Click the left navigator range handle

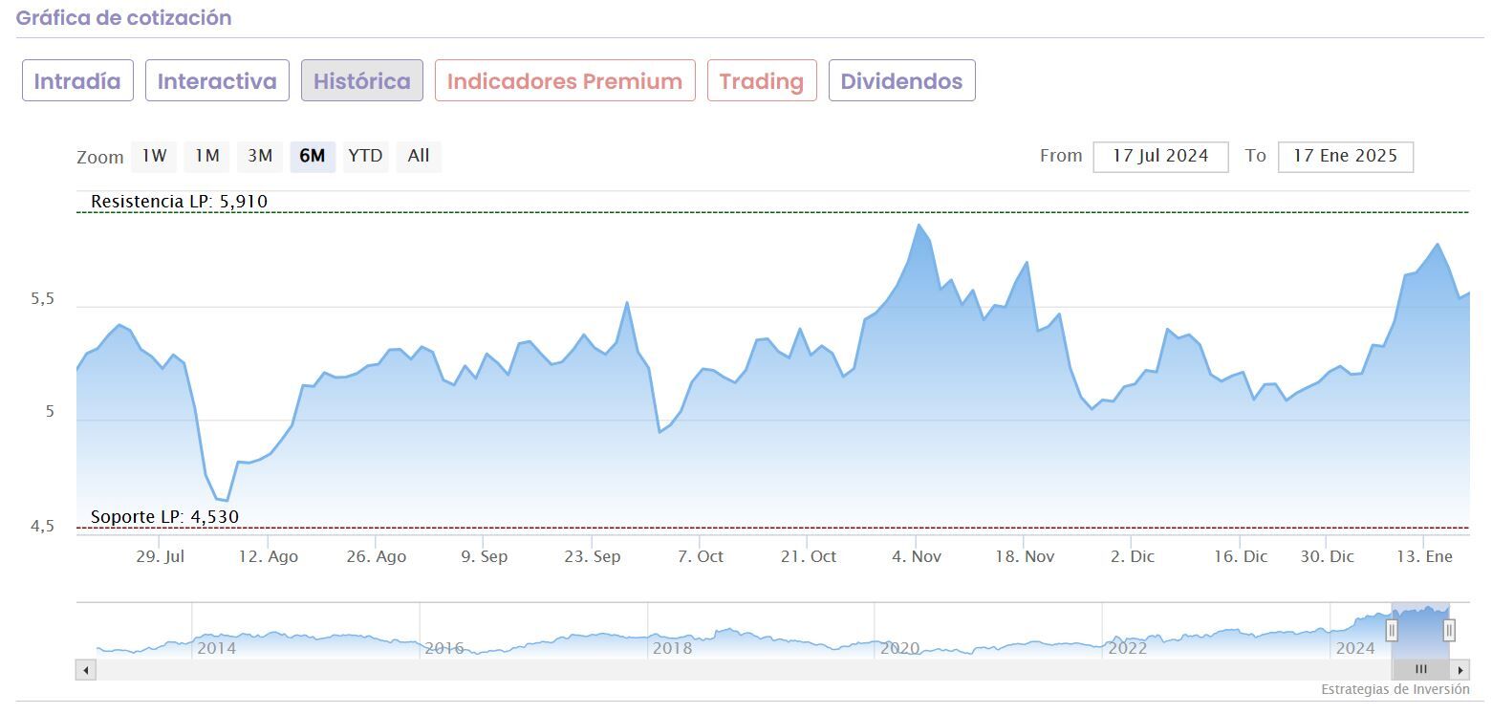(x=1392, y=630)
